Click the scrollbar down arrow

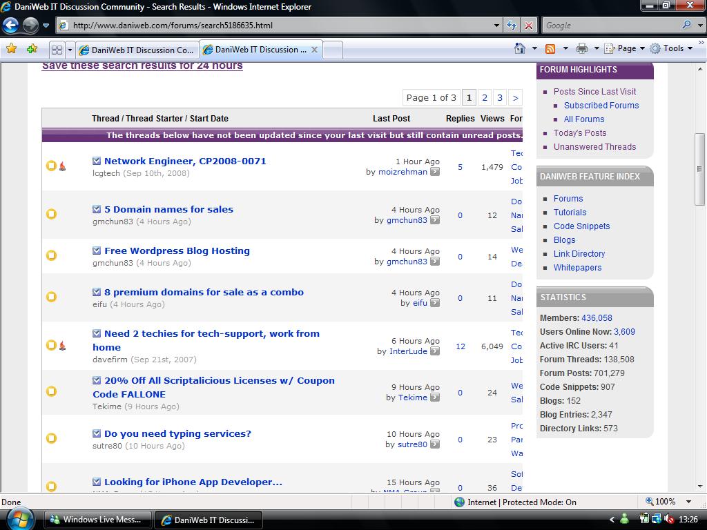(699, 487)
